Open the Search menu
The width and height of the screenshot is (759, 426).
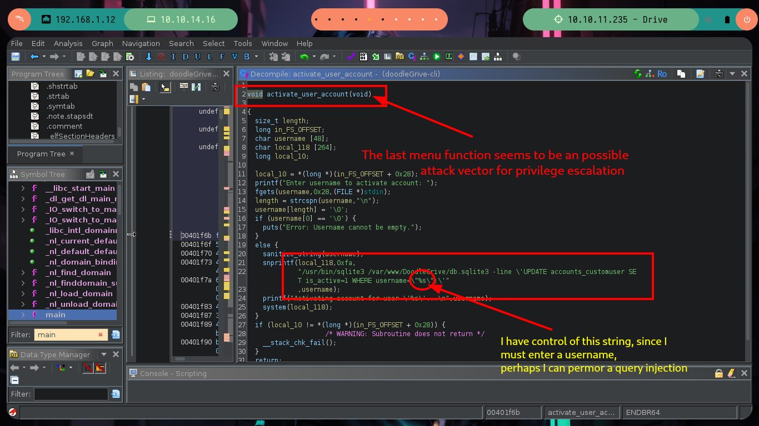coord(181,43)
